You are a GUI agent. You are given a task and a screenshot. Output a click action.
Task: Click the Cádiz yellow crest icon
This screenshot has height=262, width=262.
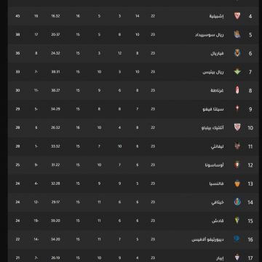click(237, 221)
